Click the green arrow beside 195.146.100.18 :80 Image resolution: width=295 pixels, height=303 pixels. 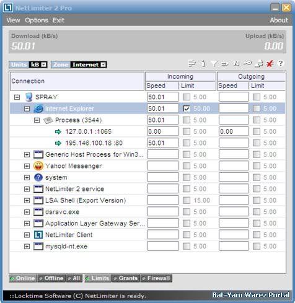[58, 143]
